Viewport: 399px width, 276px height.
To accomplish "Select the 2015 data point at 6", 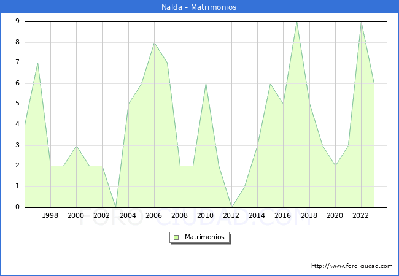I will point(271,83).
